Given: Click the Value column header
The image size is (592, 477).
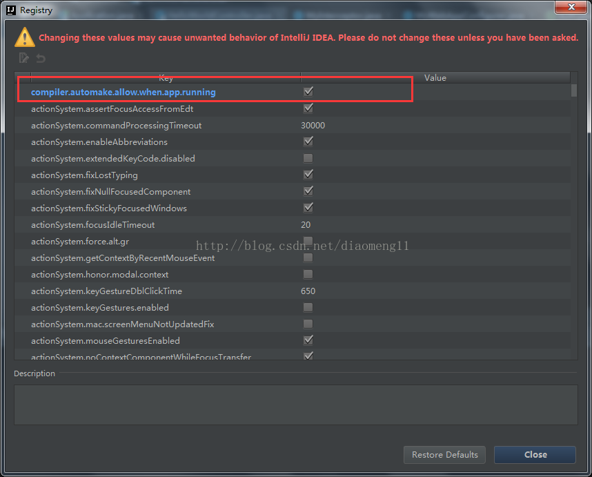Looking at the screenshot, I should pyautogui.click(x=435, y=78).
